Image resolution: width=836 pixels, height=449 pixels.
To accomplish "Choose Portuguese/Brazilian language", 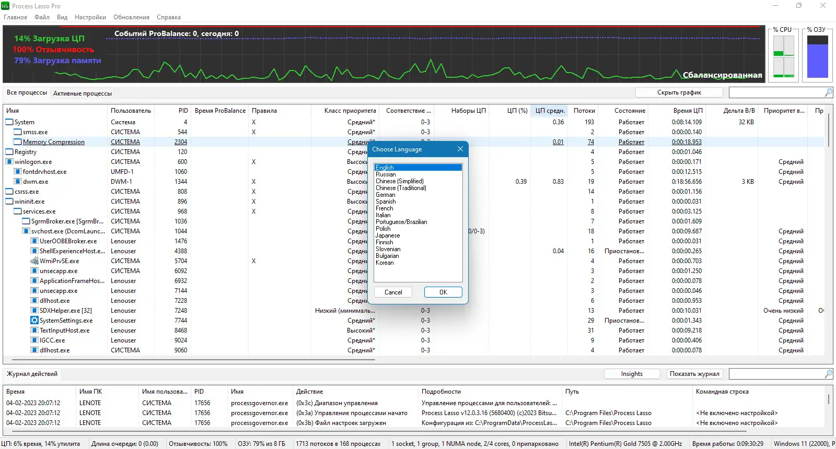I will point(401,222).
